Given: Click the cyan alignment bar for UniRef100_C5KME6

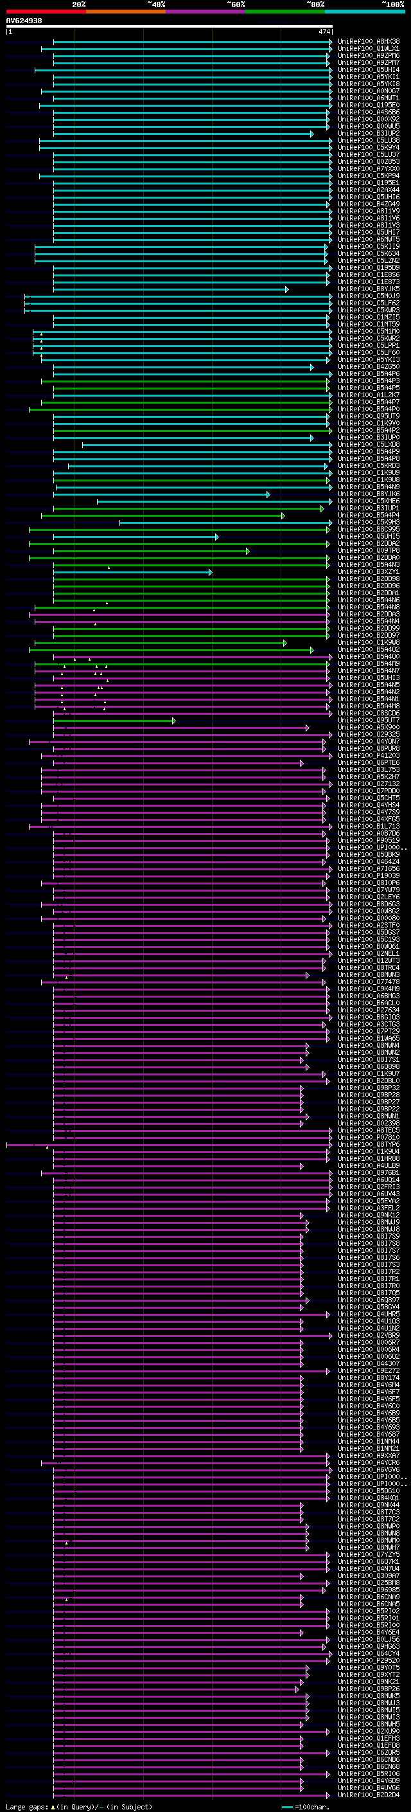Looking at the screenshot, I should point(214,501).
